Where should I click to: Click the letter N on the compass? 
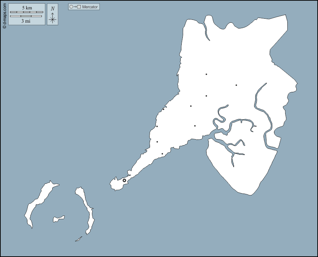click(53, 9)
